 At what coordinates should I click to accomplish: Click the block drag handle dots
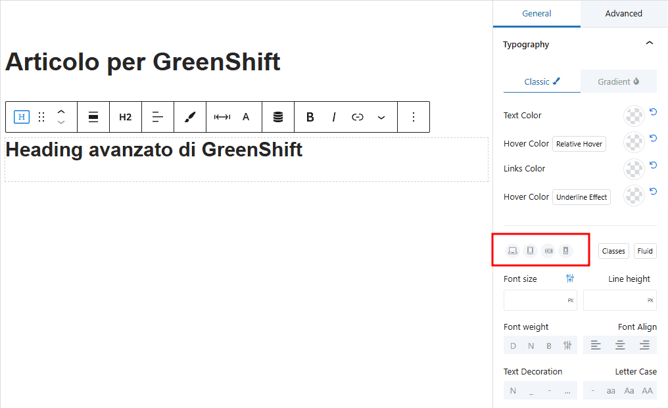point(41,117)
